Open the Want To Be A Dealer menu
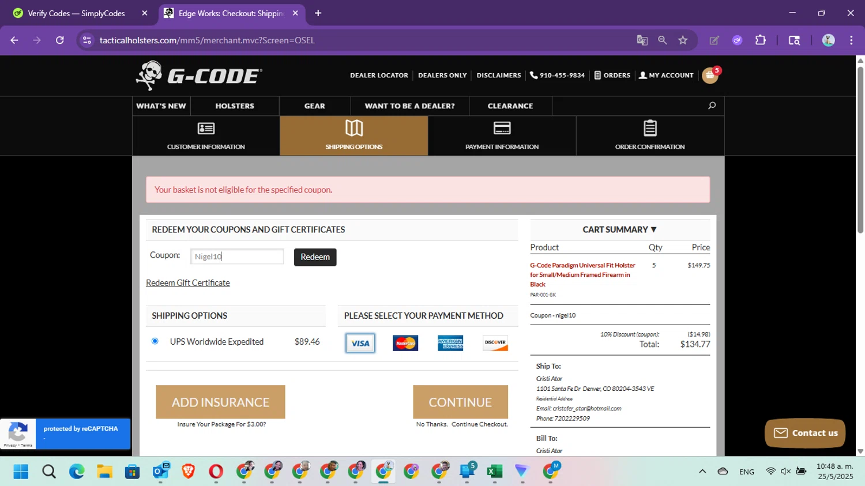The height and width of the screenshot is (486, 865). click(409, 106)
